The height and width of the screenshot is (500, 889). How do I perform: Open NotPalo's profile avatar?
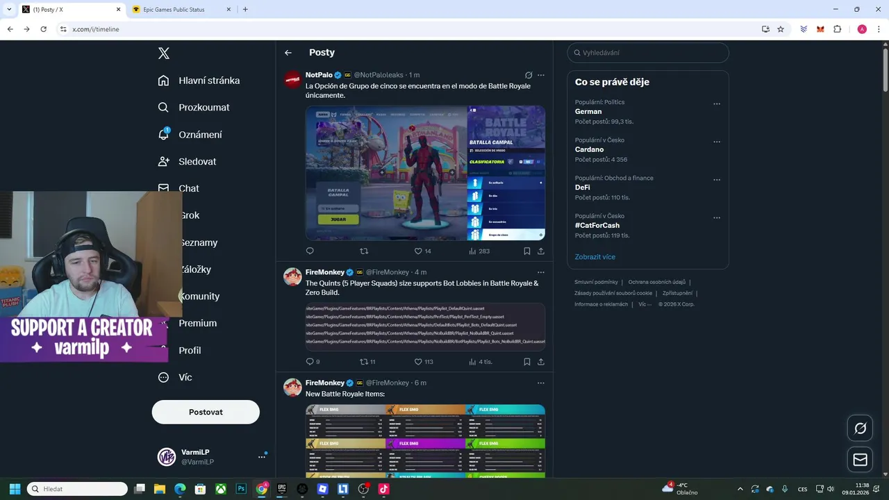coord(292,79)
